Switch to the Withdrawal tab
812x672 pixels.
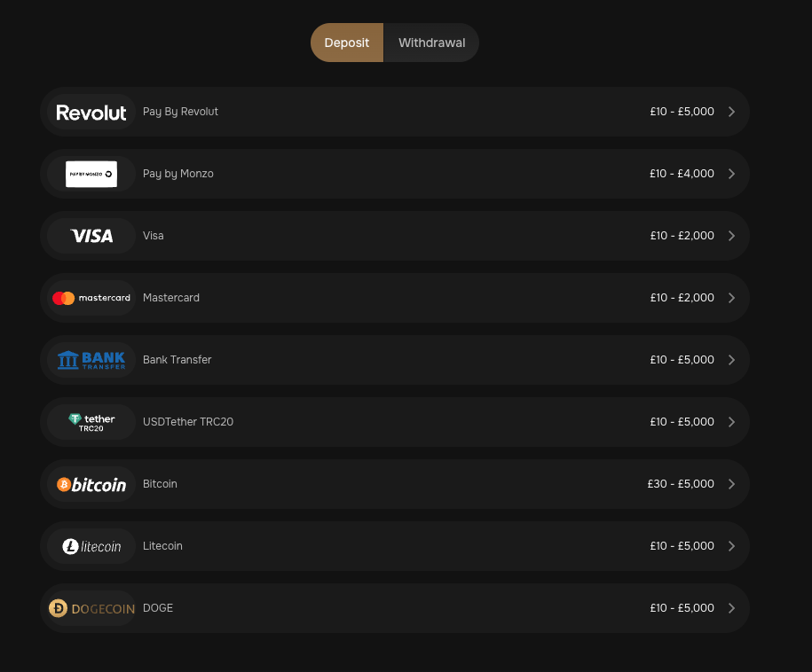[431, 42]
